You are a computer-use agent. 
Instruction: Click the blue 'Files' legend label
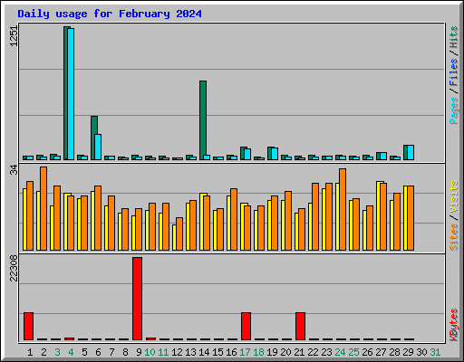(454, 72)
